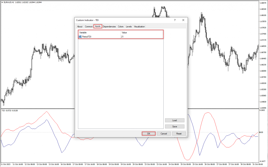Click the 0.00 level on TDI scale
The height and width of the screenshot is (167, 268).
pos(261,132)
